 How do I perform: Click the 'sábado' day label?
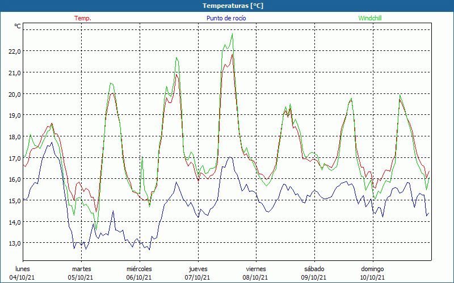tap(314, 269)
